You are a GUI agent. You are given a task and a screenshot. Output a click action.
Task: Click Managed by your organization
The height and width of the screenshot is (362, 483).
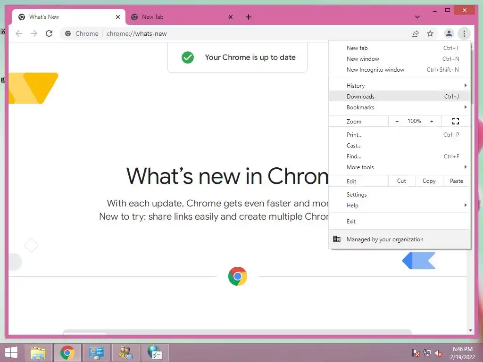[x=400, y=239]
